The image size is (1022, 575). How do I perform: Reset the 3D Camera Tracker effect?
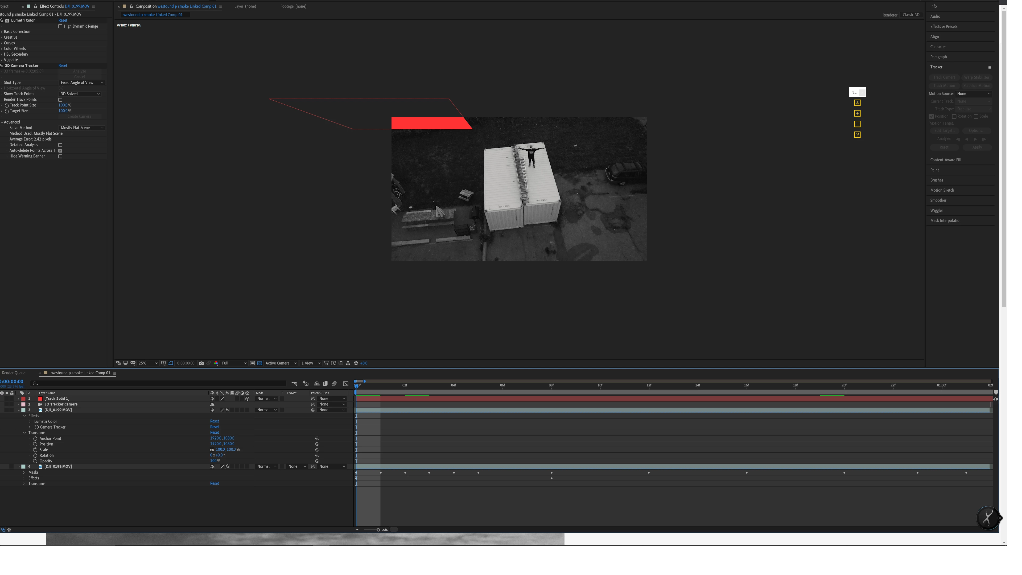[x=63, y=65]
